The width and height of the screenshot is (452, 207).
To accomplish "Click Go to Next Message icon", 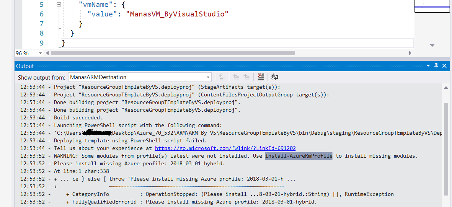I will click(x=247, y=77).
